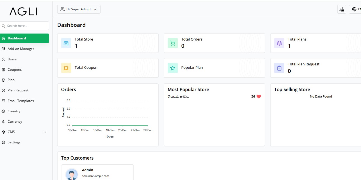The image size is (361, 180).
Task: Click the Admin customer avatar thumbnail
Action: pos(72,174)
